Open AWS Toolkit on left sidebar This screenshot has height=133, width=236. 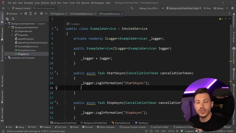pos(2,115)
